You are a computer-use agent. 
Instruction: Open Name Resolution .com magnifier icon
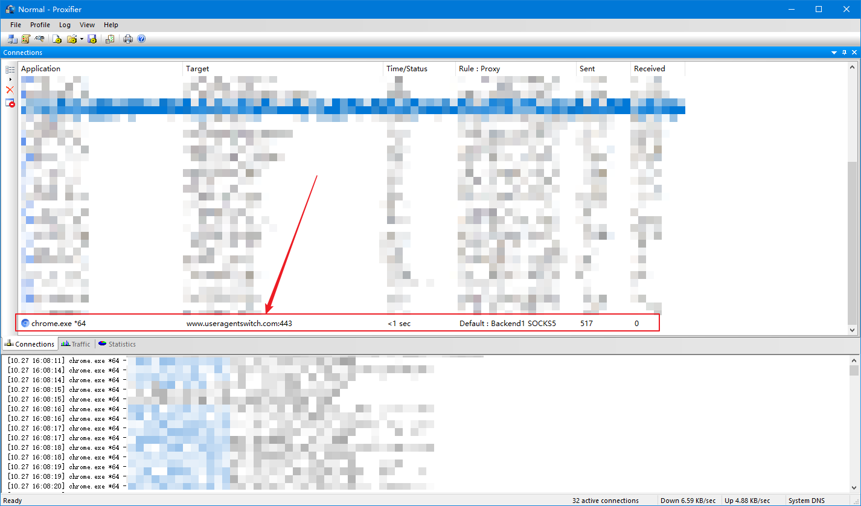click(x=40, y=39)
